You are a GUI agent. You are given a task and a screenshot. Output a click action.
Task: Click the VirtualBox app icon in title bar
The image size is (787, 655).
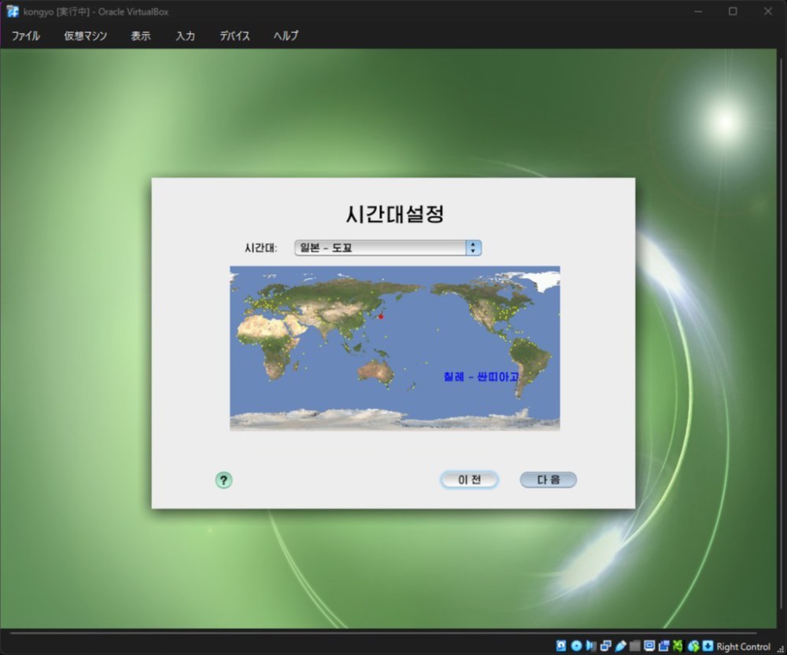(12, 12)
